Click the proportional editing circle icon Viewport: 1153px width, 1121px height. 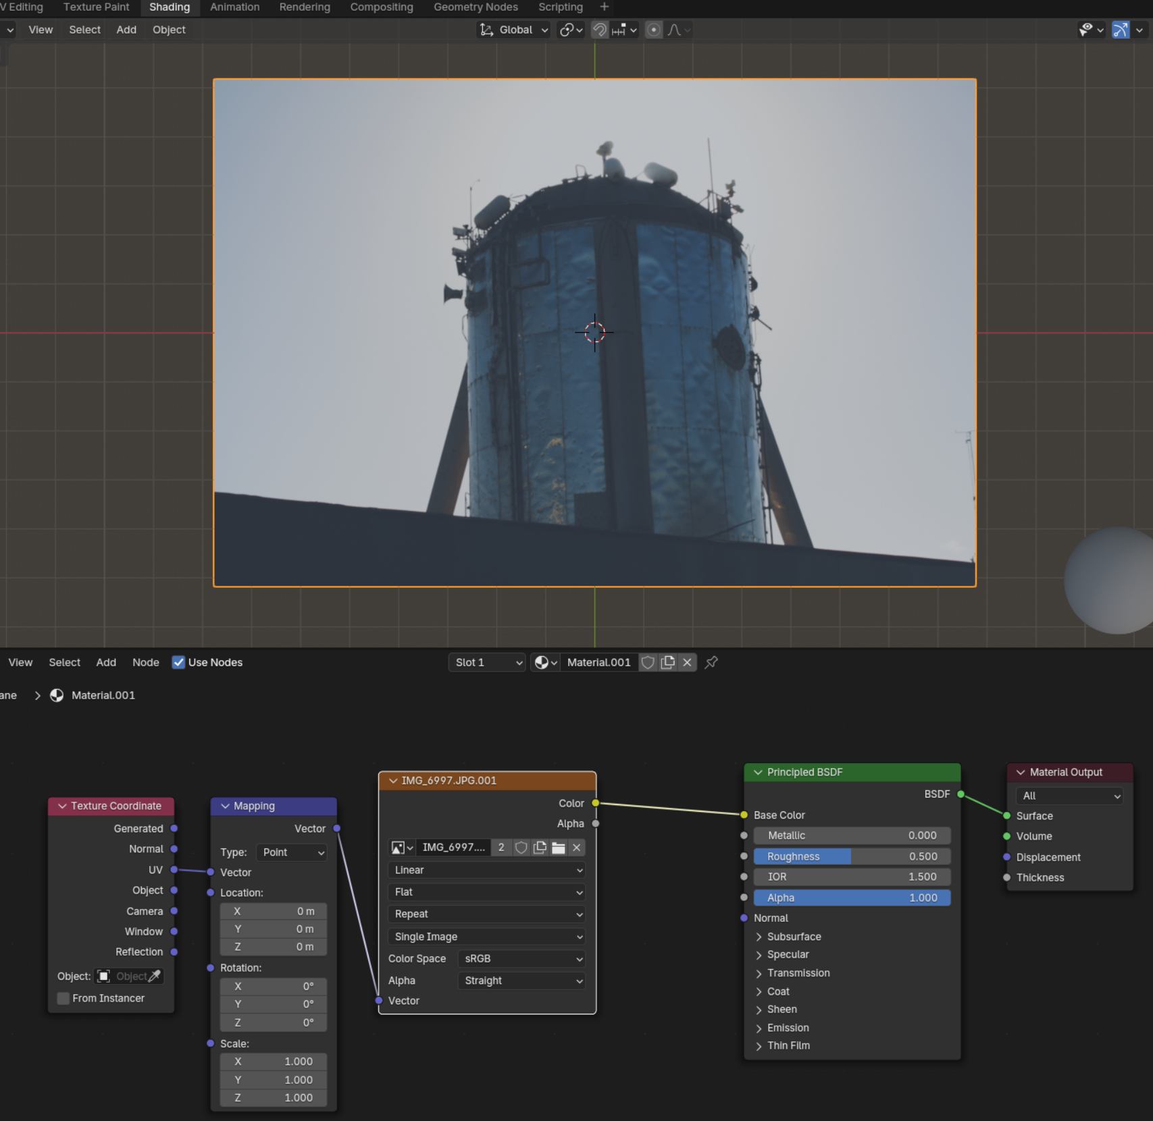[653, 30]
